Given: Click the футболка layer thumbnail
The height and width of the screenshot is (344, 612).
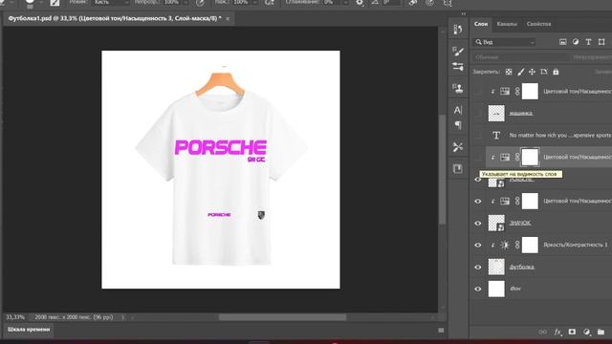Looking at the screenshot, I should point(496,268).
